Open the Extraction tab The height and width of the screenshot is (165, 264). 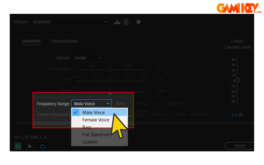point(31,41)
